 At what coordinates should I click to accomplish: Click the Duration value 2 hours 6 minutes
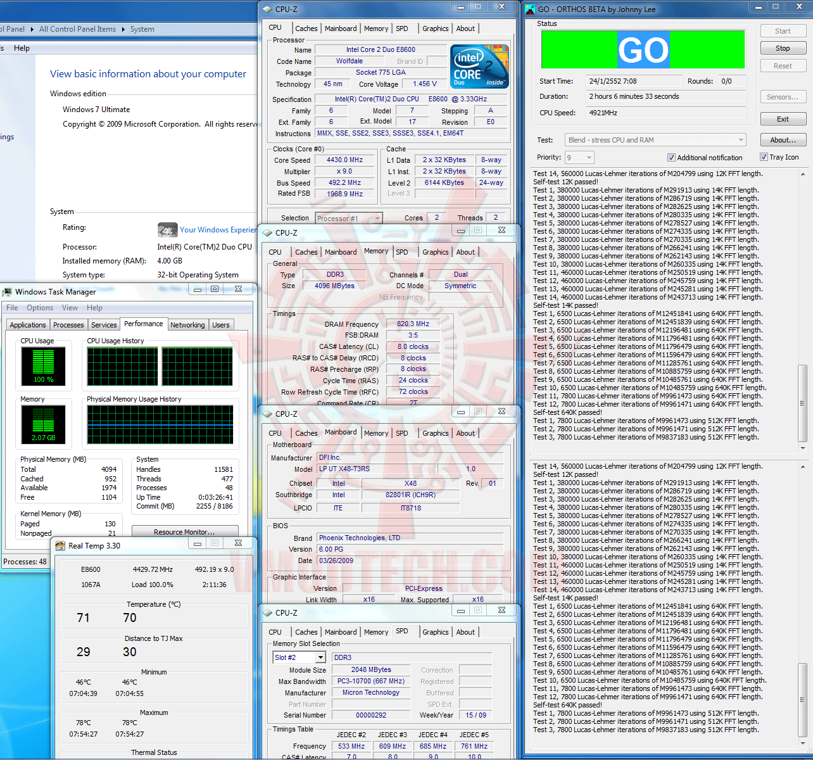coord(666,96)
